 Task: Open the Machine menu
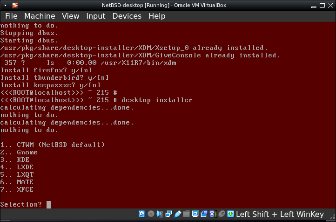point(40,16)
